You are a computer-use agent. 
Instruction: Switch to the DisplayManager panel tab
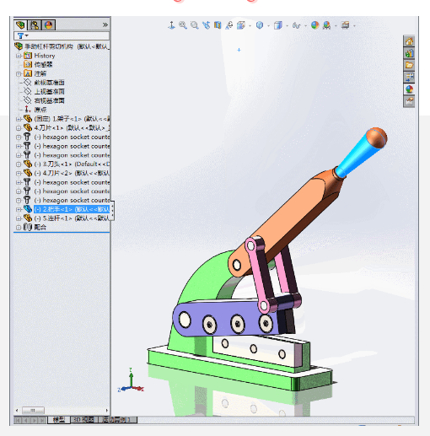[48, 25]
